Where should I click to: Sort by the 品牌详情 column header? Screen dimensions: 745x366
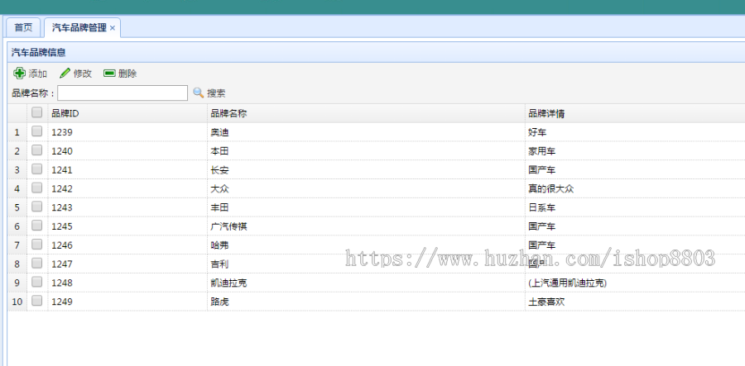point(635,113)
